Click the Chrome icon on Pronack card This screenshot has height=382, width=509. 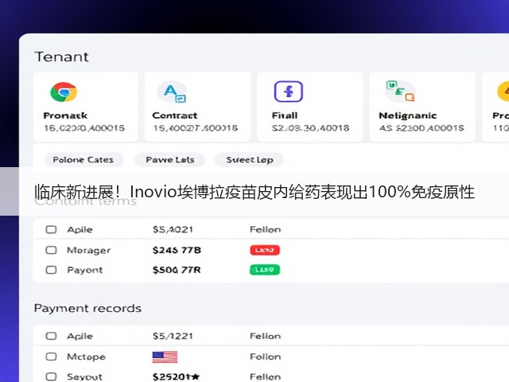(x=64, y=92)
